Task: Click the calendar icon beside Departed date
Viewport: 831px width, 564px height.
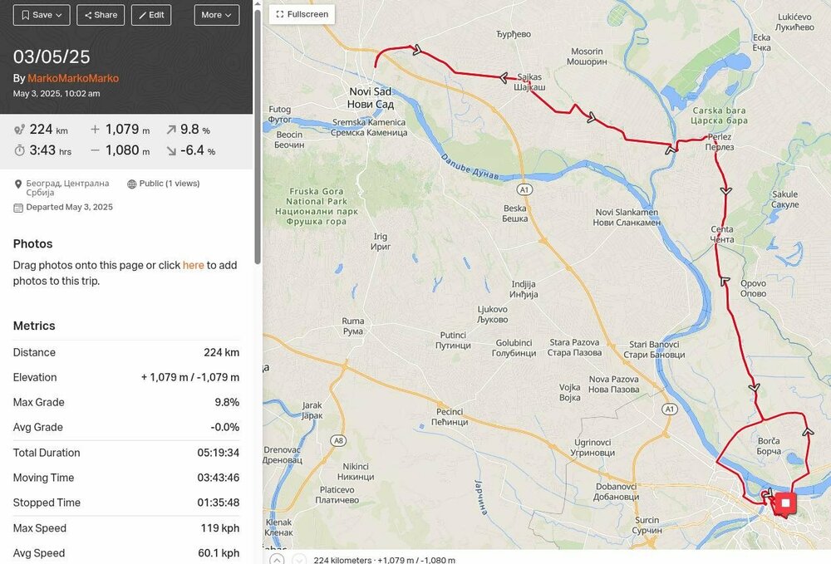Action: click(x=18, y=208)
